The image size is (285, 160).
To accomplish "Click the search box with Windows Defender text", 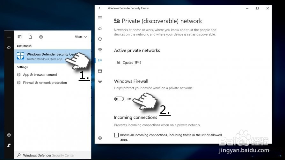I will pos(53,155).
